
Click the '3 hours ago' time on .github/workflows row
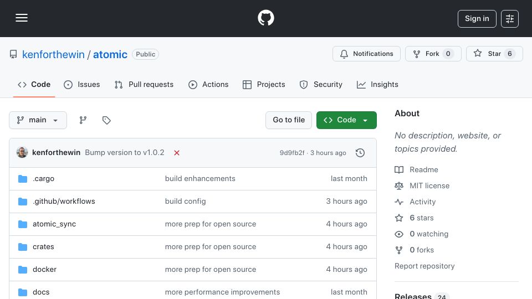(x=346, y=202)
